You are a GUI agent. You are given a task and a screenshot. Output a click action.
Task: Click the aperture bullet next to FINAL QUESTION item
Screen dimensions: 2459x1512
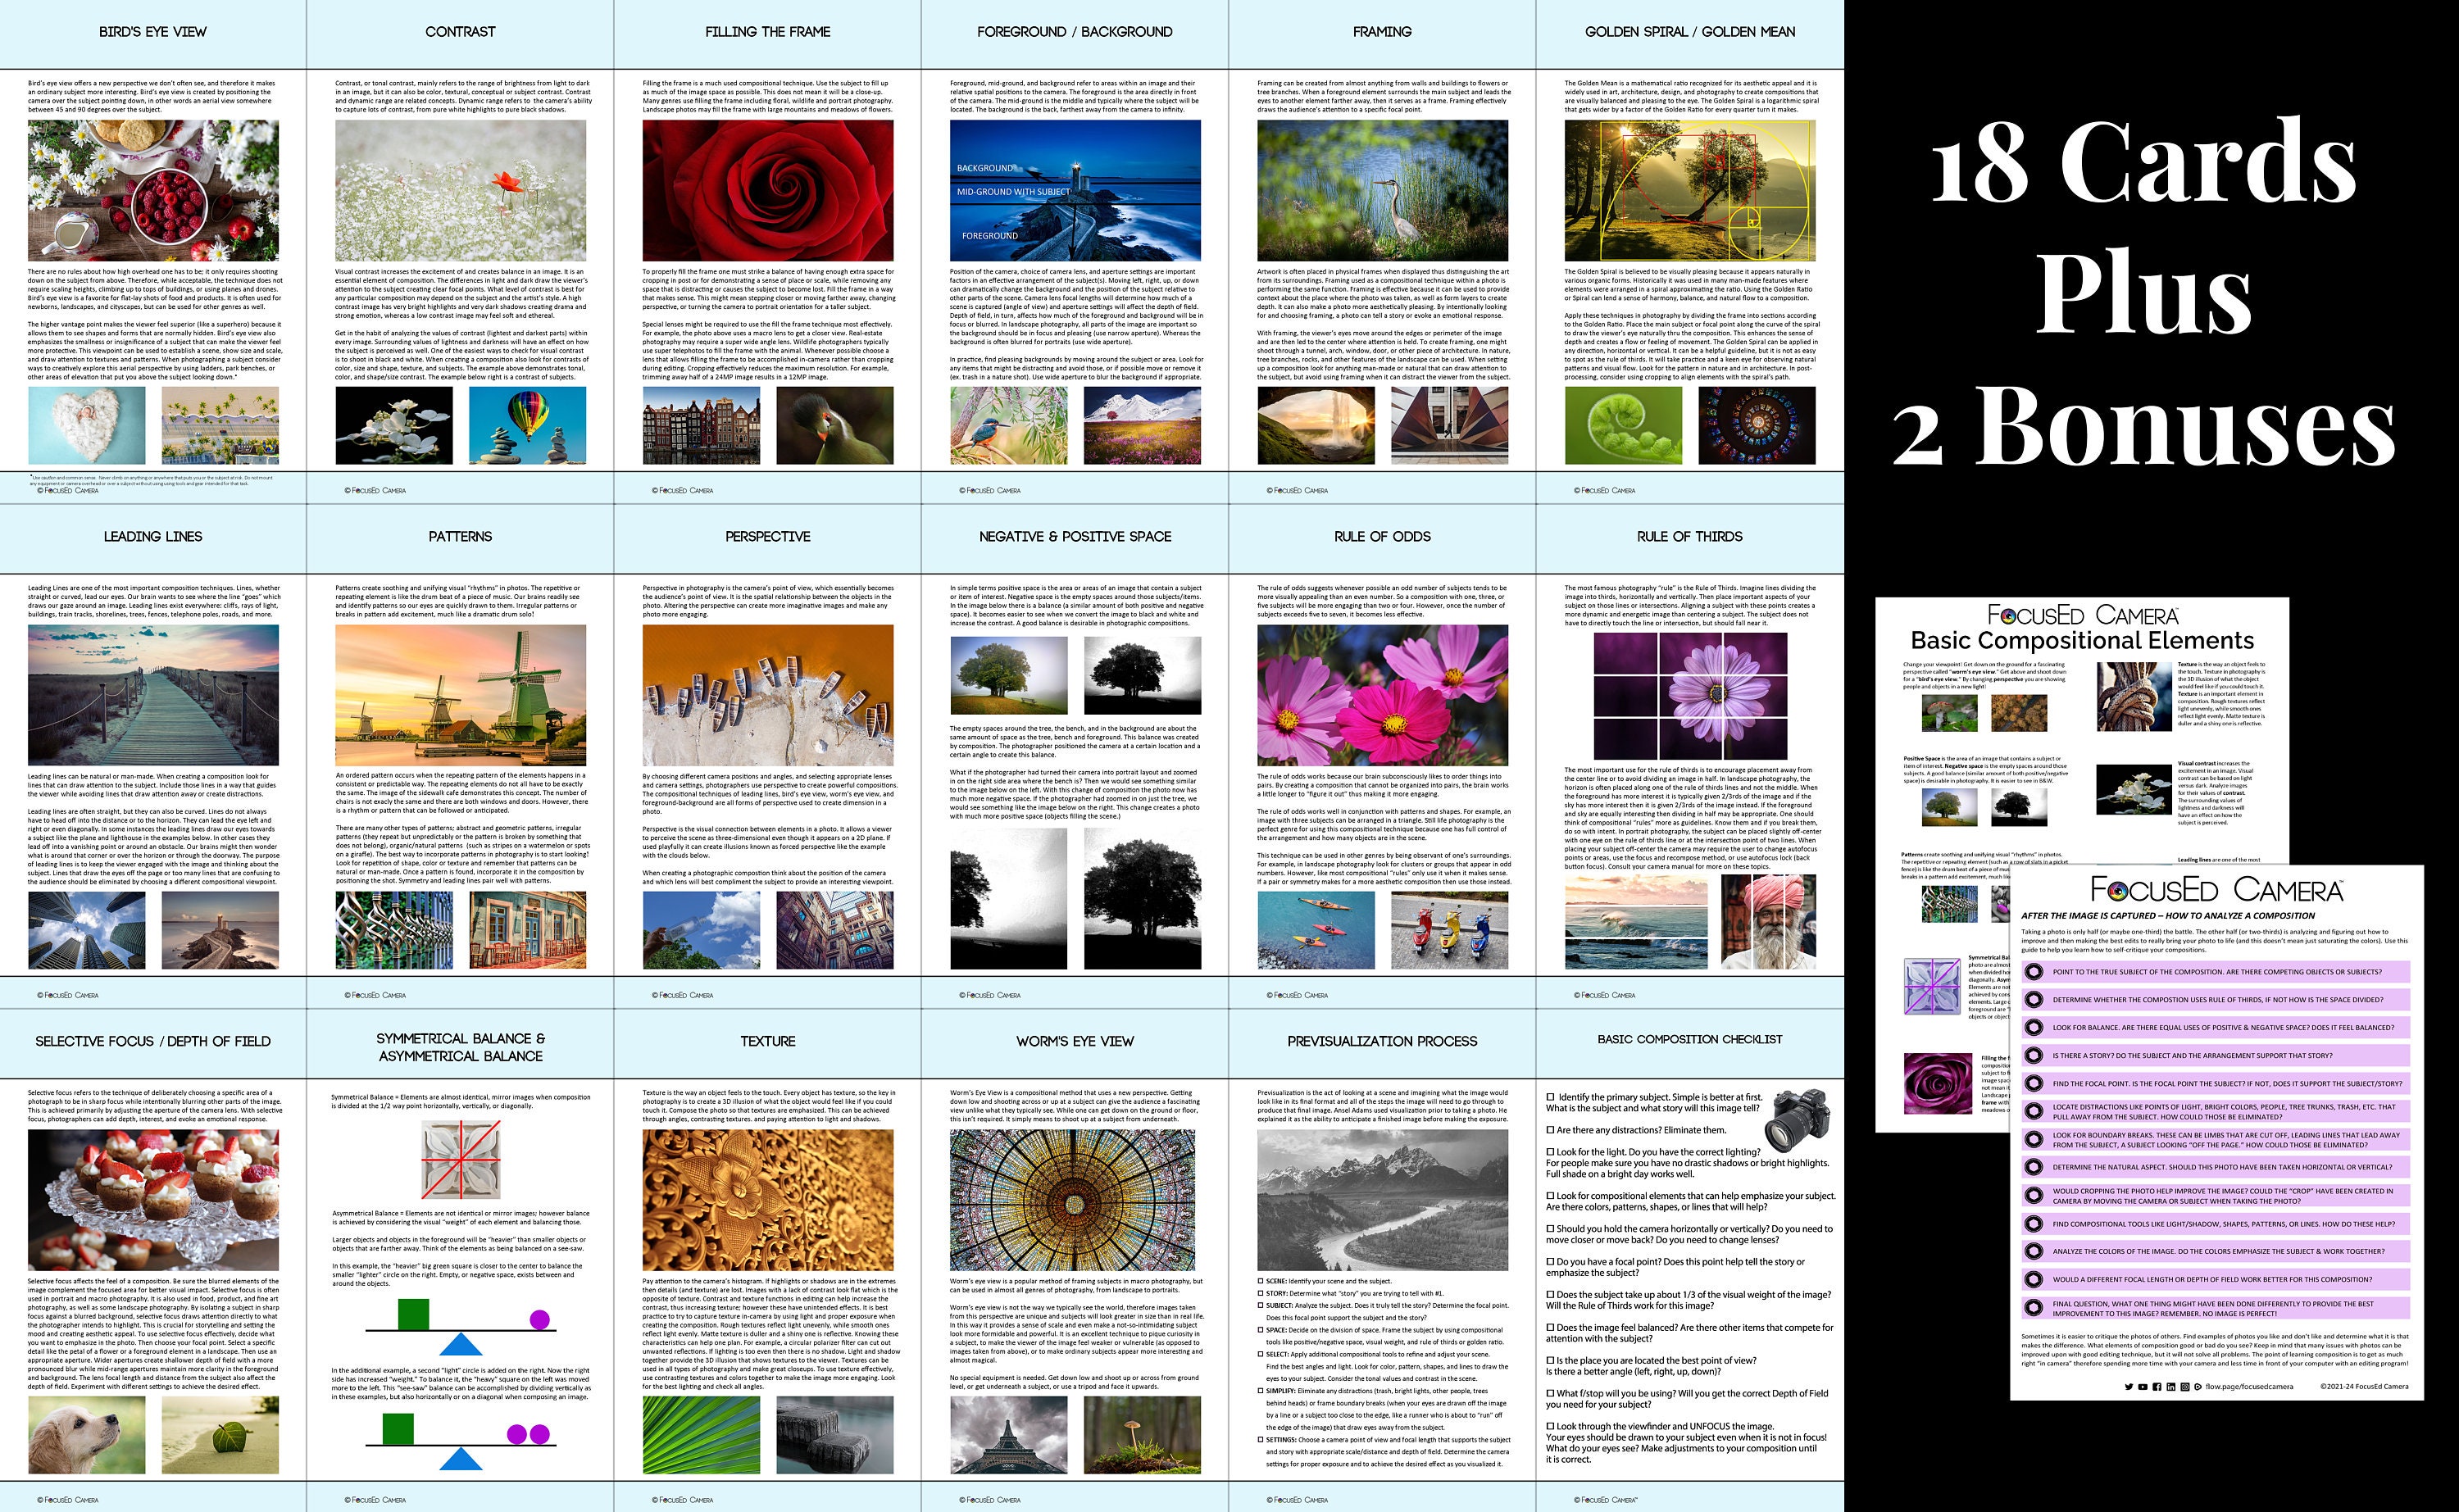tap(2034, 1307)
